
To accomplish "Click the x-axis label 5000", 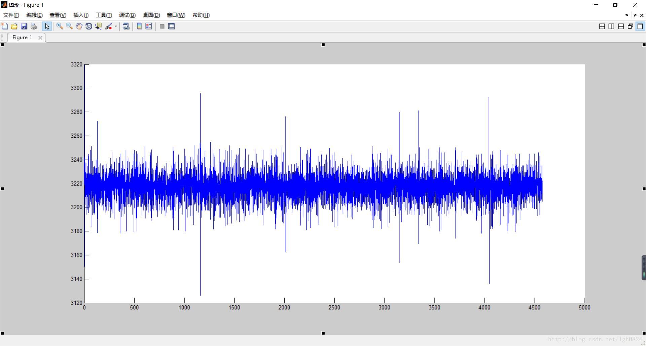I will 584,307.
